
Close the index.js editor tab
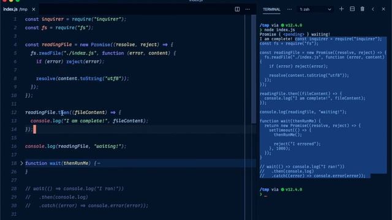(x=34, y=10)
